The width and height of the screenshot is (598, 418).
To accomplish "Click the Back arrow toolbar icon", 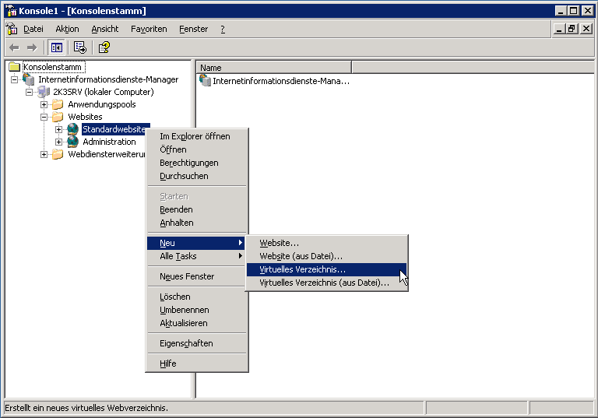I will (14, 47).
